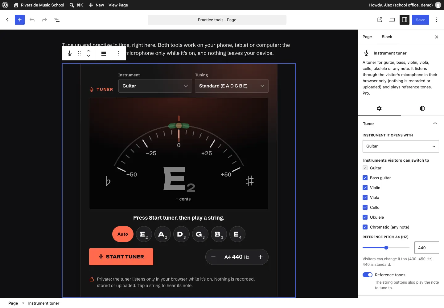Open the Tuning dropdown showing Standard
The height and width of the screenshot is (308, 444).
(232, 86)
